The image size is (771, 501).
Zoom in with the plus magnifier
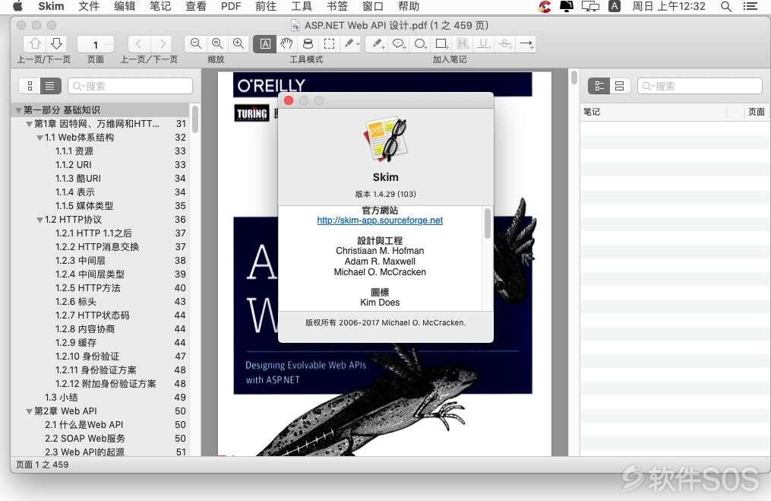click(239, 44)
